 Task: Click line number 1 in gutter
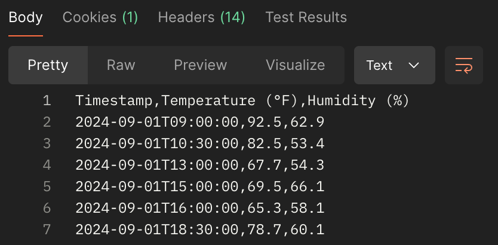coord(47,100)
